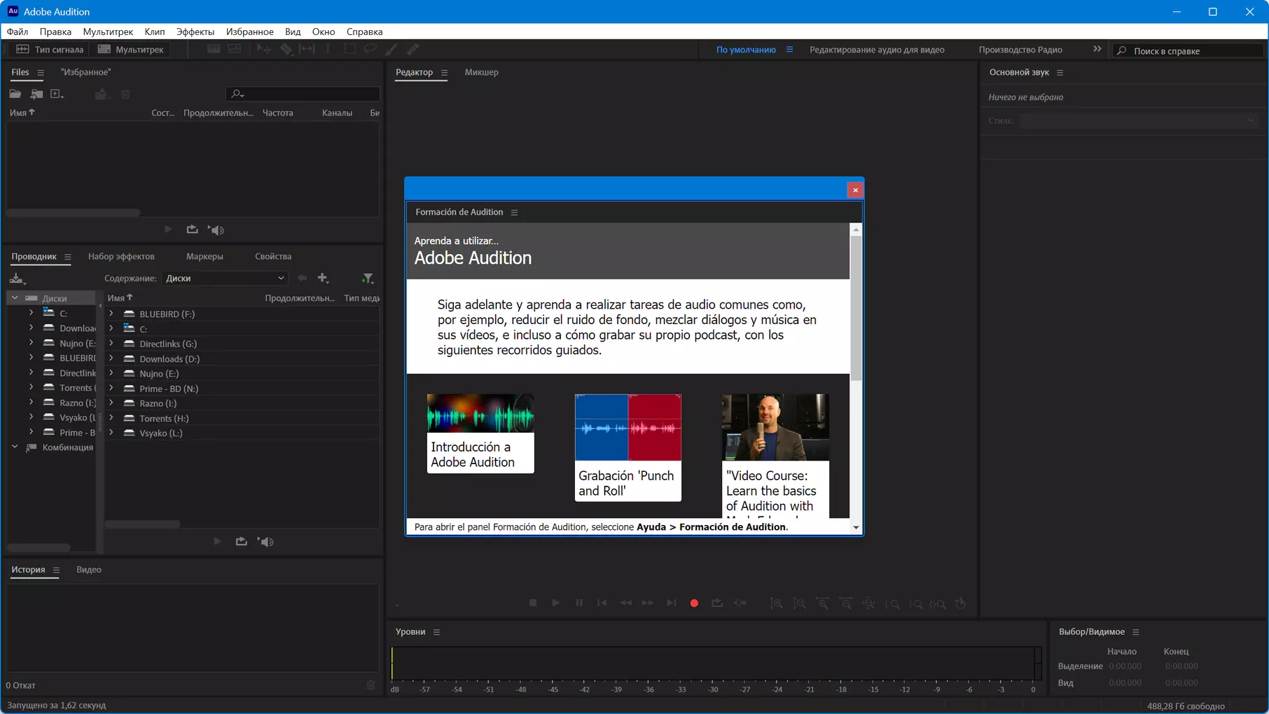Expand the Vsyako (L:) drive row
Image resolution: width=1269 pixels, height=714 pixels.
(x=111, y=433)
